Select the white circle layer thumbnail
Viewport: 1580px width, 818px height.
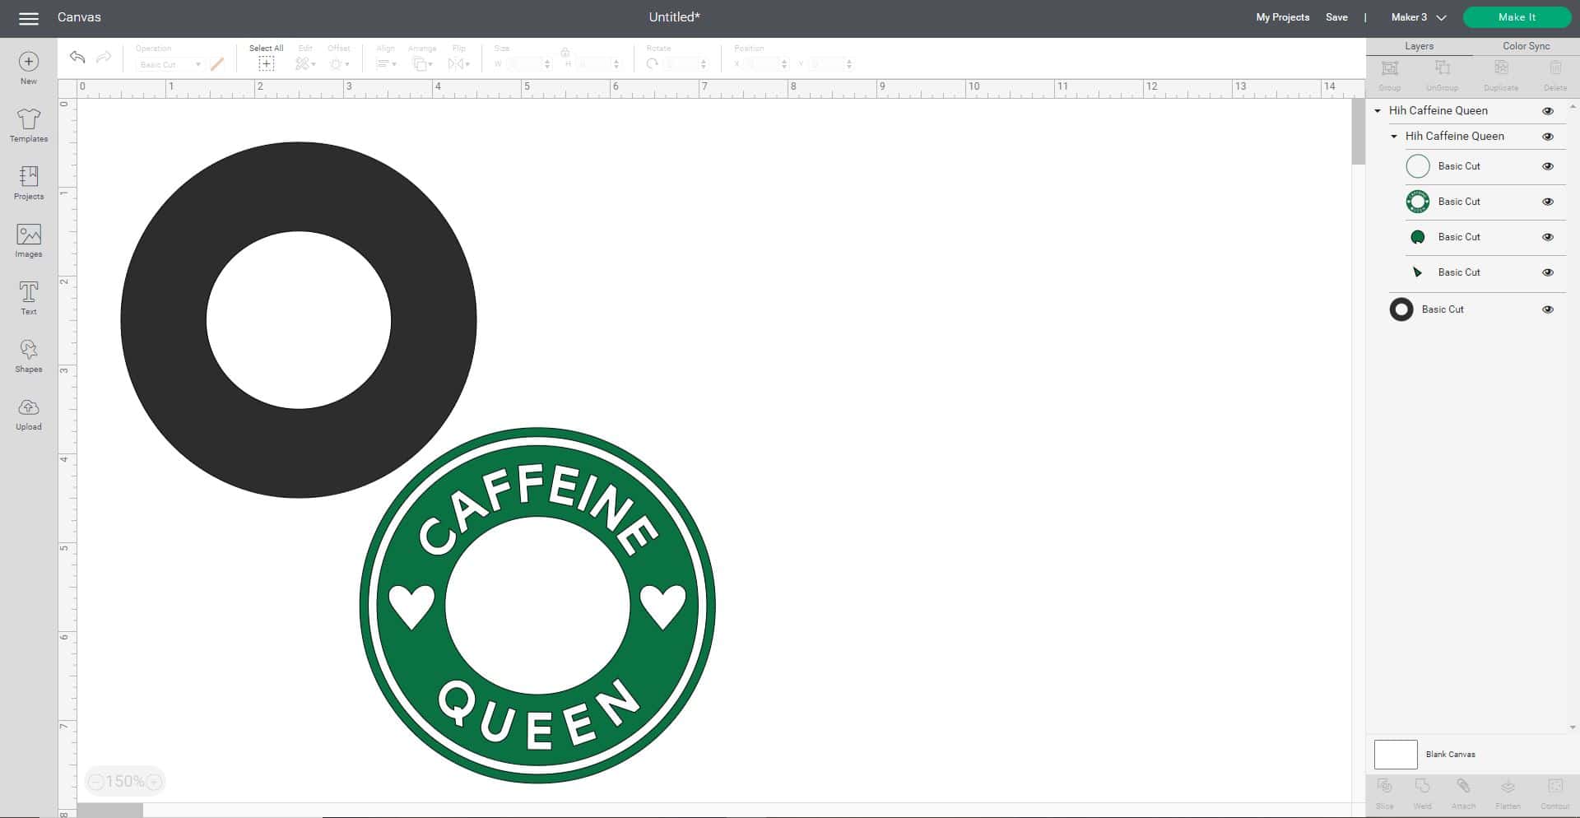pyautogui.click(x=1418, y=166)
